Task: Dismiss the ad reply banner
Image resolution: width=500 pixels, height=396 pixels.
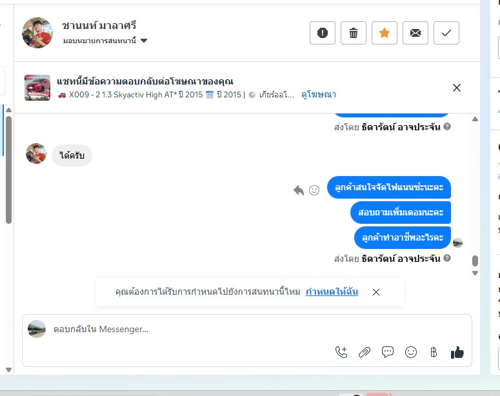Action: [x=457, y=88]
